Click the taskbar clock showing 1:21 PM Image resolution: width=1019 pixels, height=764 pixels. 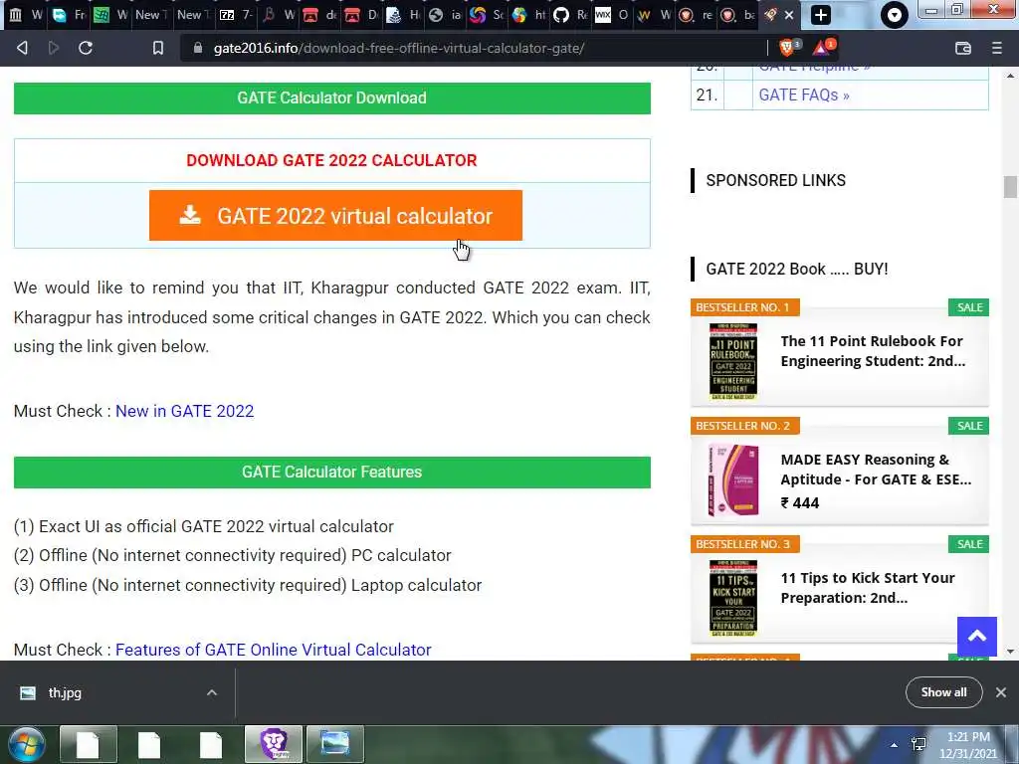point(968,745)
